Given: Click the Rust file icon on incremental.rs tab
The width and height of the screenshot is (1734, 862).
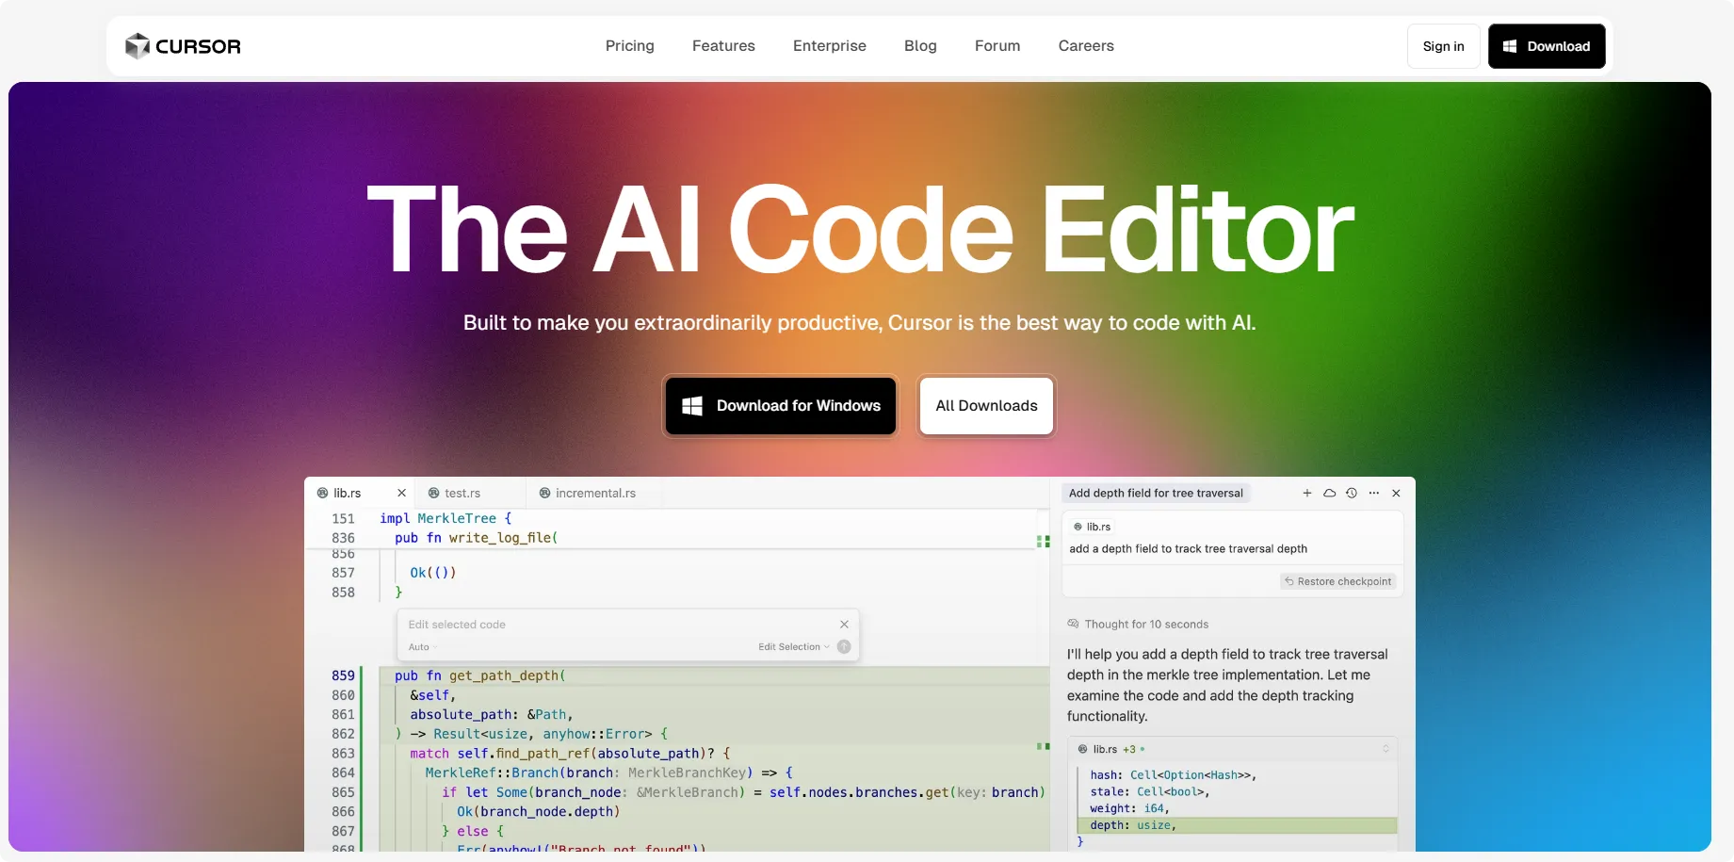Looking at the screenshot, I should pos(544,493).
